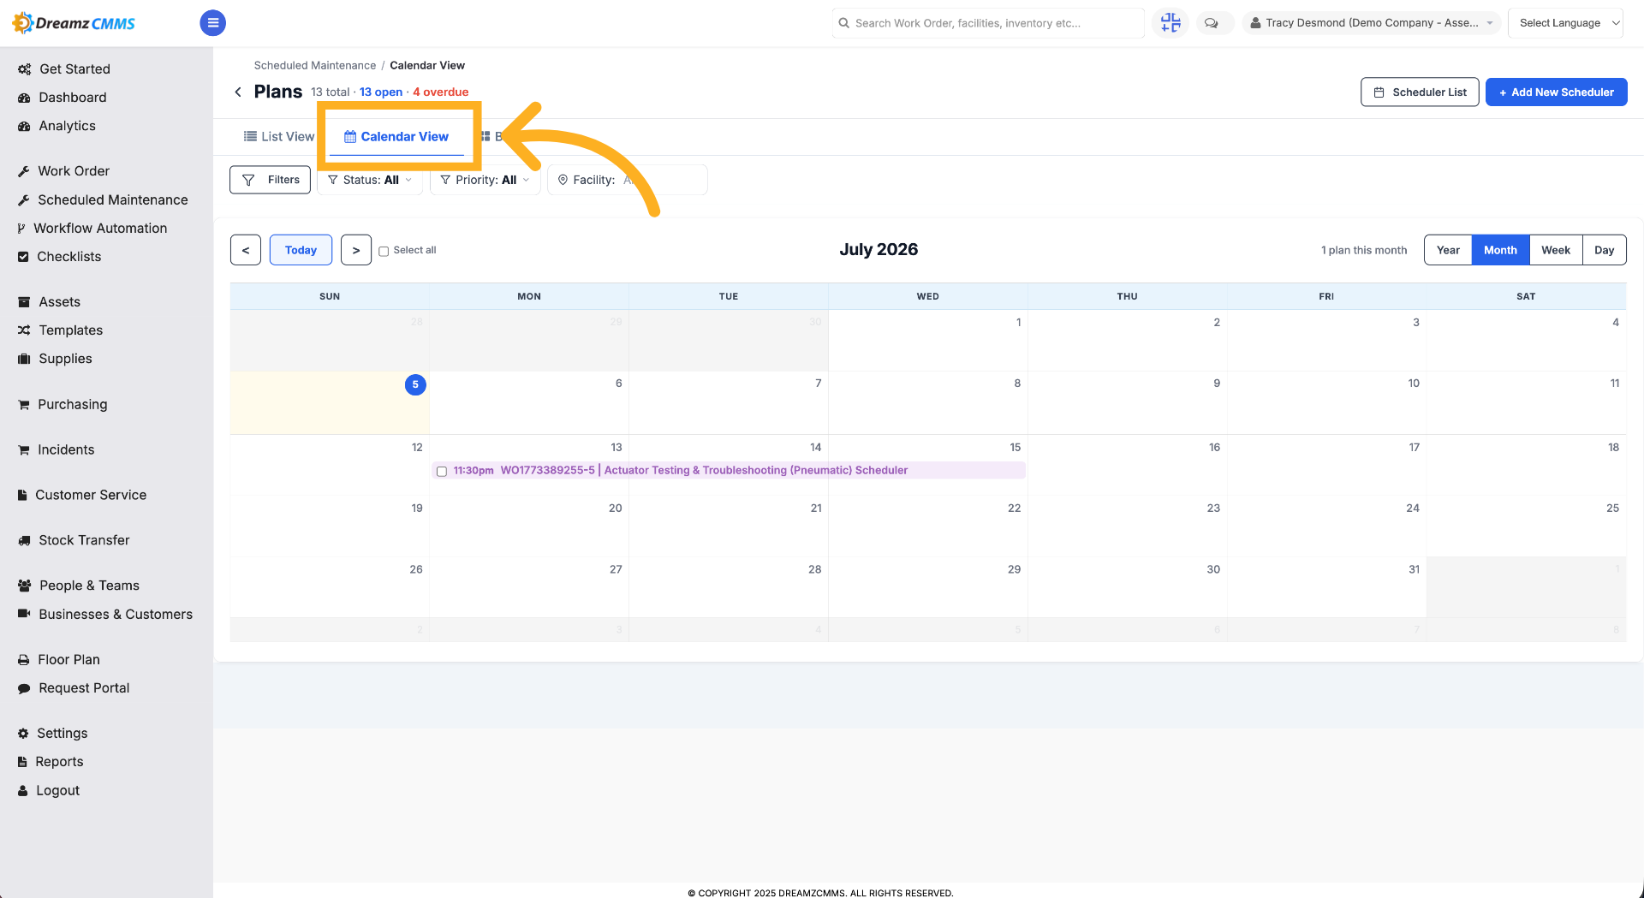Click the Purchasing cart icon
The height and width of the screenshot is (898, 1644).
(24, 405)
